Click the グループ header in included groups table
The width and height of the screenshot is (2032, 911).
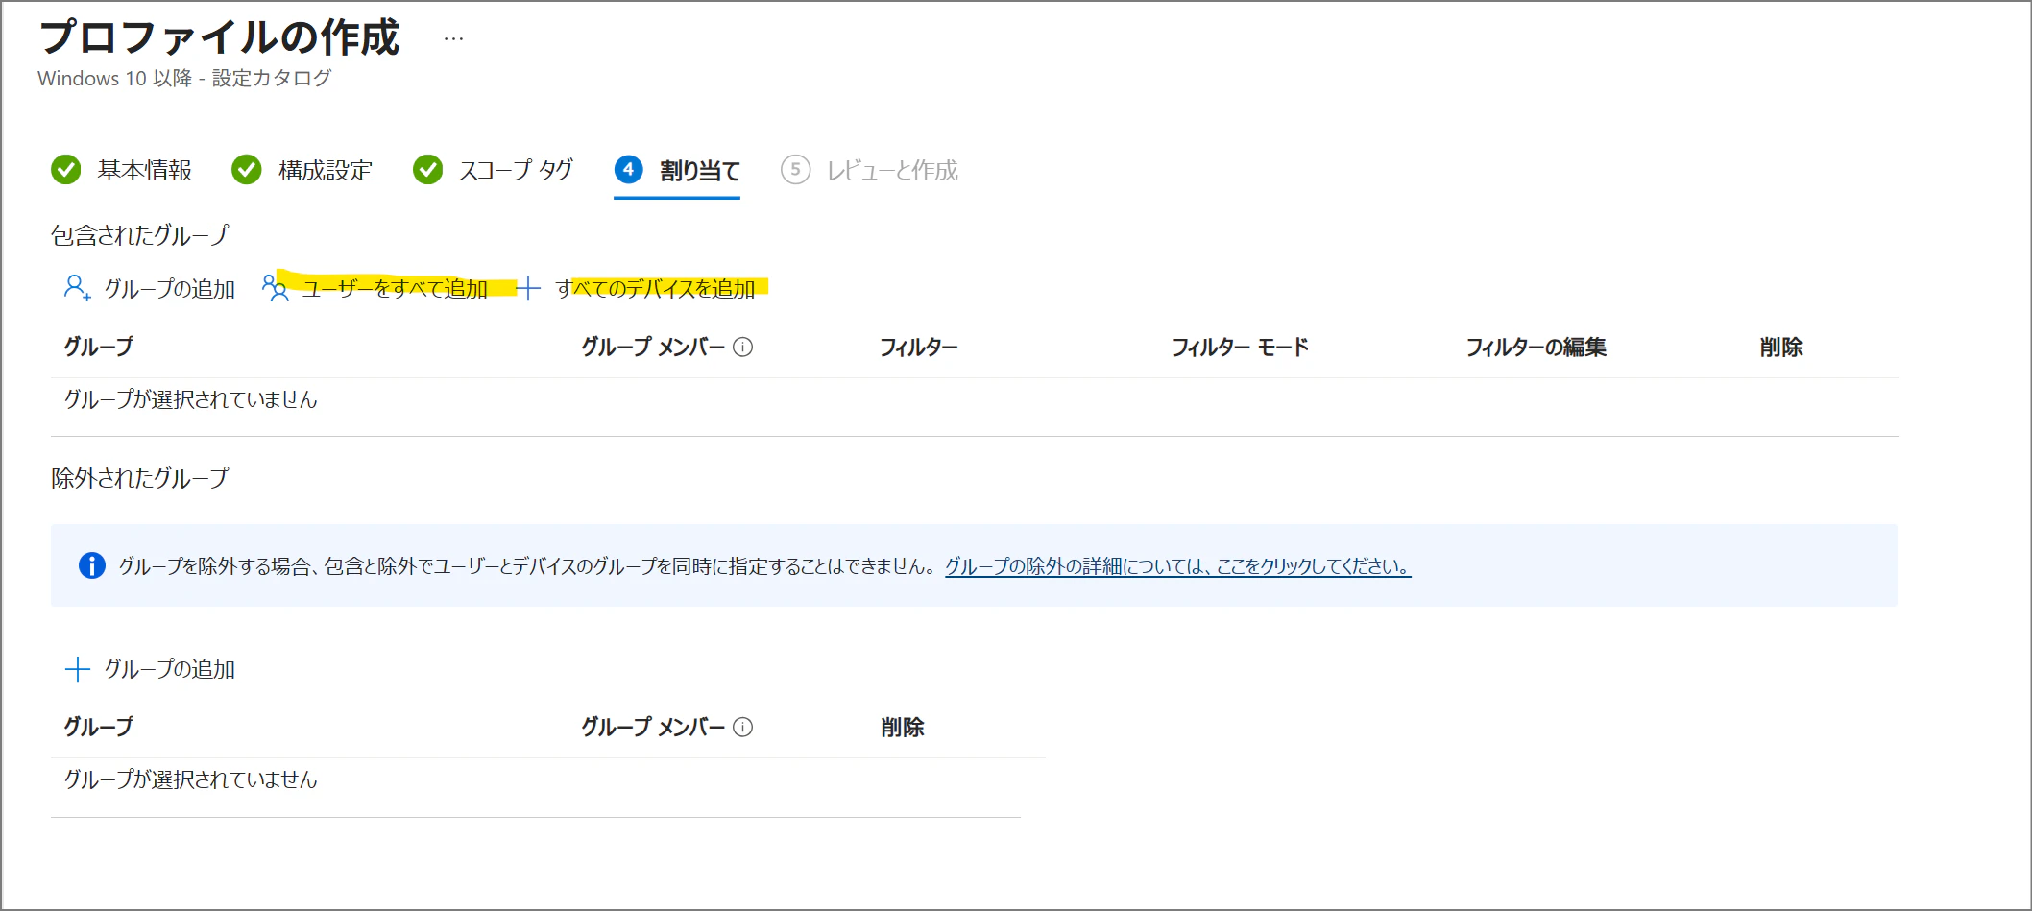click(x=99, y=348)
